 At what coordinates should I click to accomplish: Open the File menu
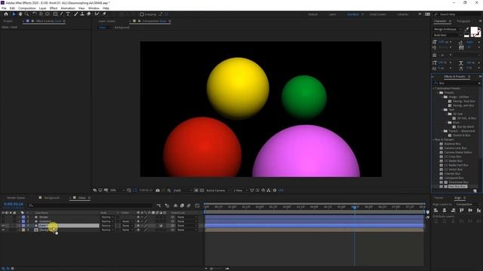pos(4,8)
